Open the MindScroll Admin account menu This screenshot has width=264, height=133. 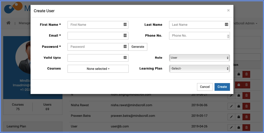(x=245, y=23)
